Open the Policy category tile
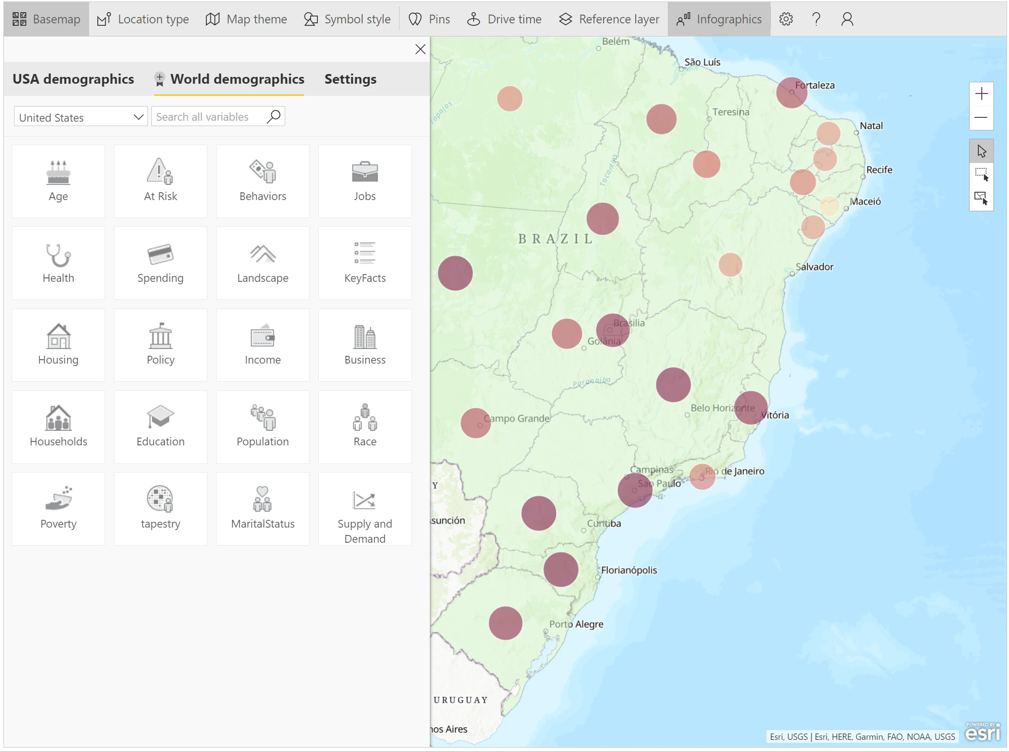Image resolution: width=1009 pixels, height=752 pixels. coord(161,345)
